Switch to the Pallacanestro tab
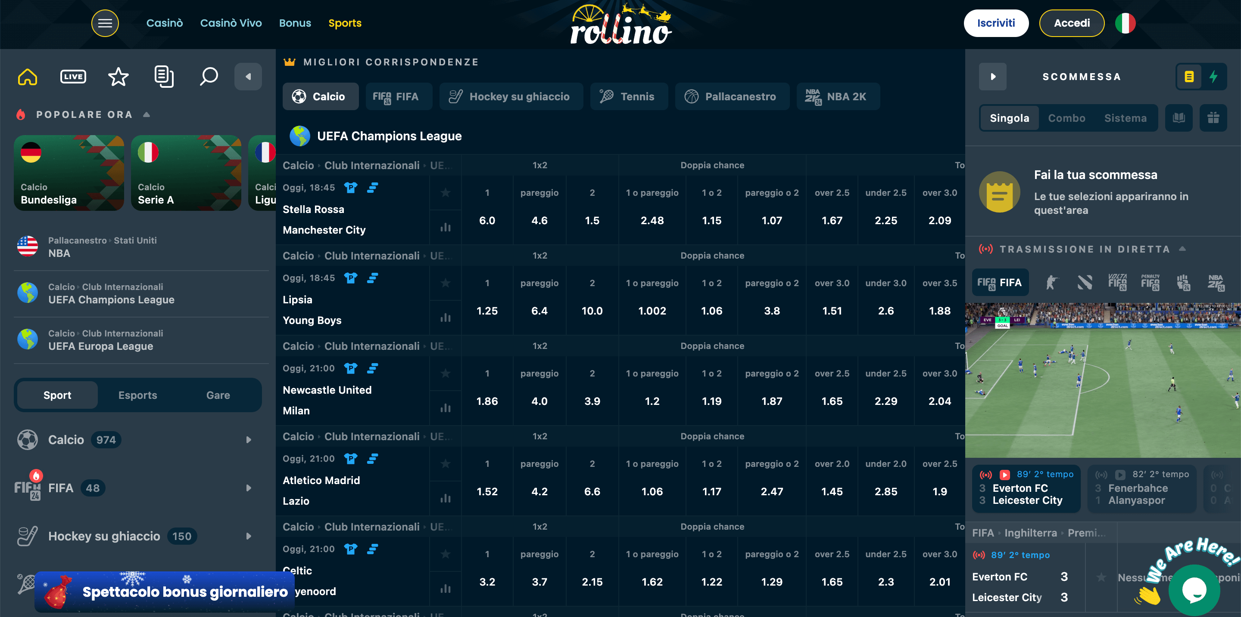Screen dimensions: 1241x617 [x=732, y=96]
